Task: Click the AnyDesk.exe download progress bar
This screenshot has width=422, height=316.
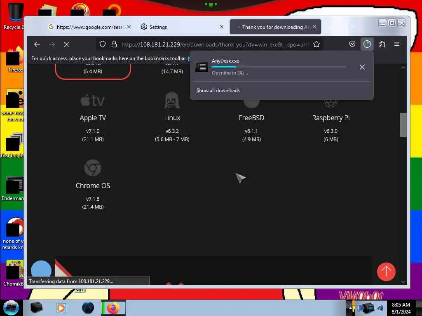Action: (x=279, y=67)
